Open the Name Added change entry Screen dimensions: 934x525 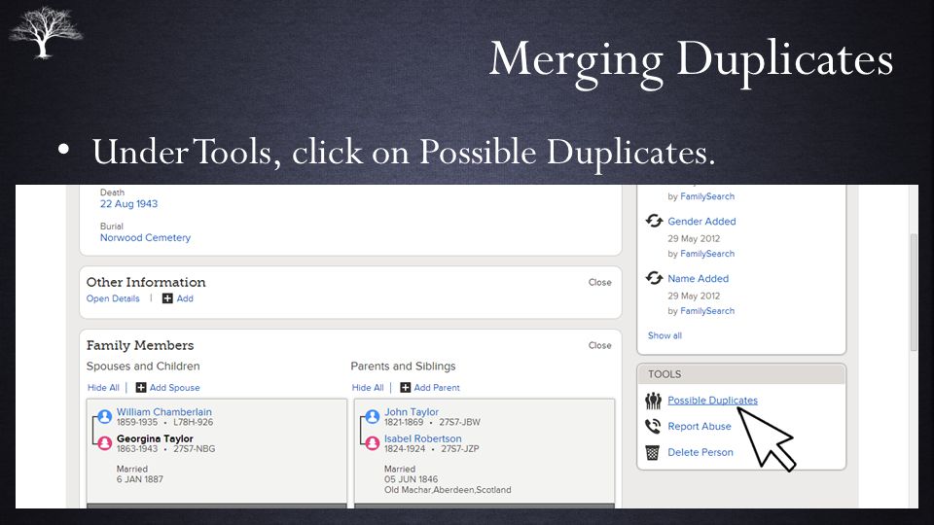point(699,279)
